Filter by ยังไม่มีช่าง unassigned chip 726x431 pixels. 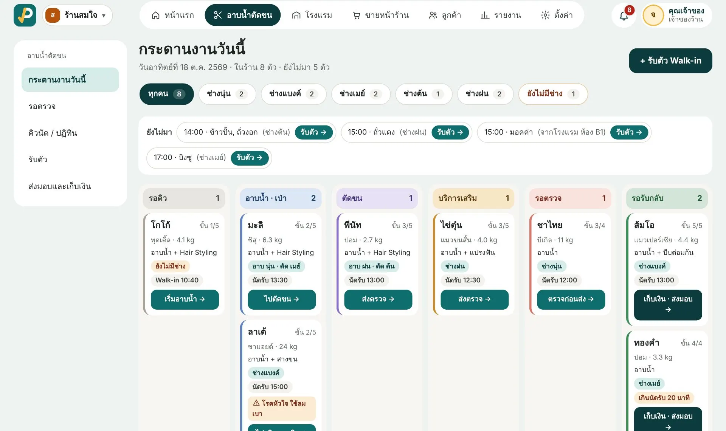(553, 94)
